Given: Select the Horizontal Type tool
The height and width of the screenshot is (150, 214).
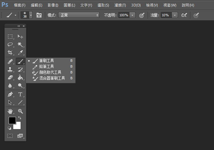Looking at the screenshot, I should coord(20,94).
